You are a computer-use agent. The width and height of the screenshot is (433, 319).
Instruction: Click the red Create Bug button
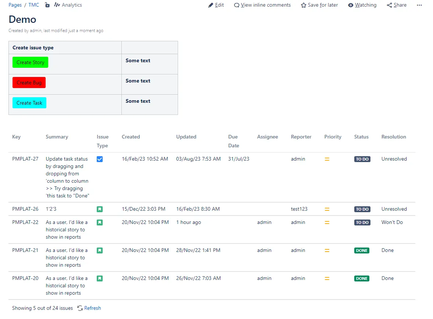[x=29, y=83]
